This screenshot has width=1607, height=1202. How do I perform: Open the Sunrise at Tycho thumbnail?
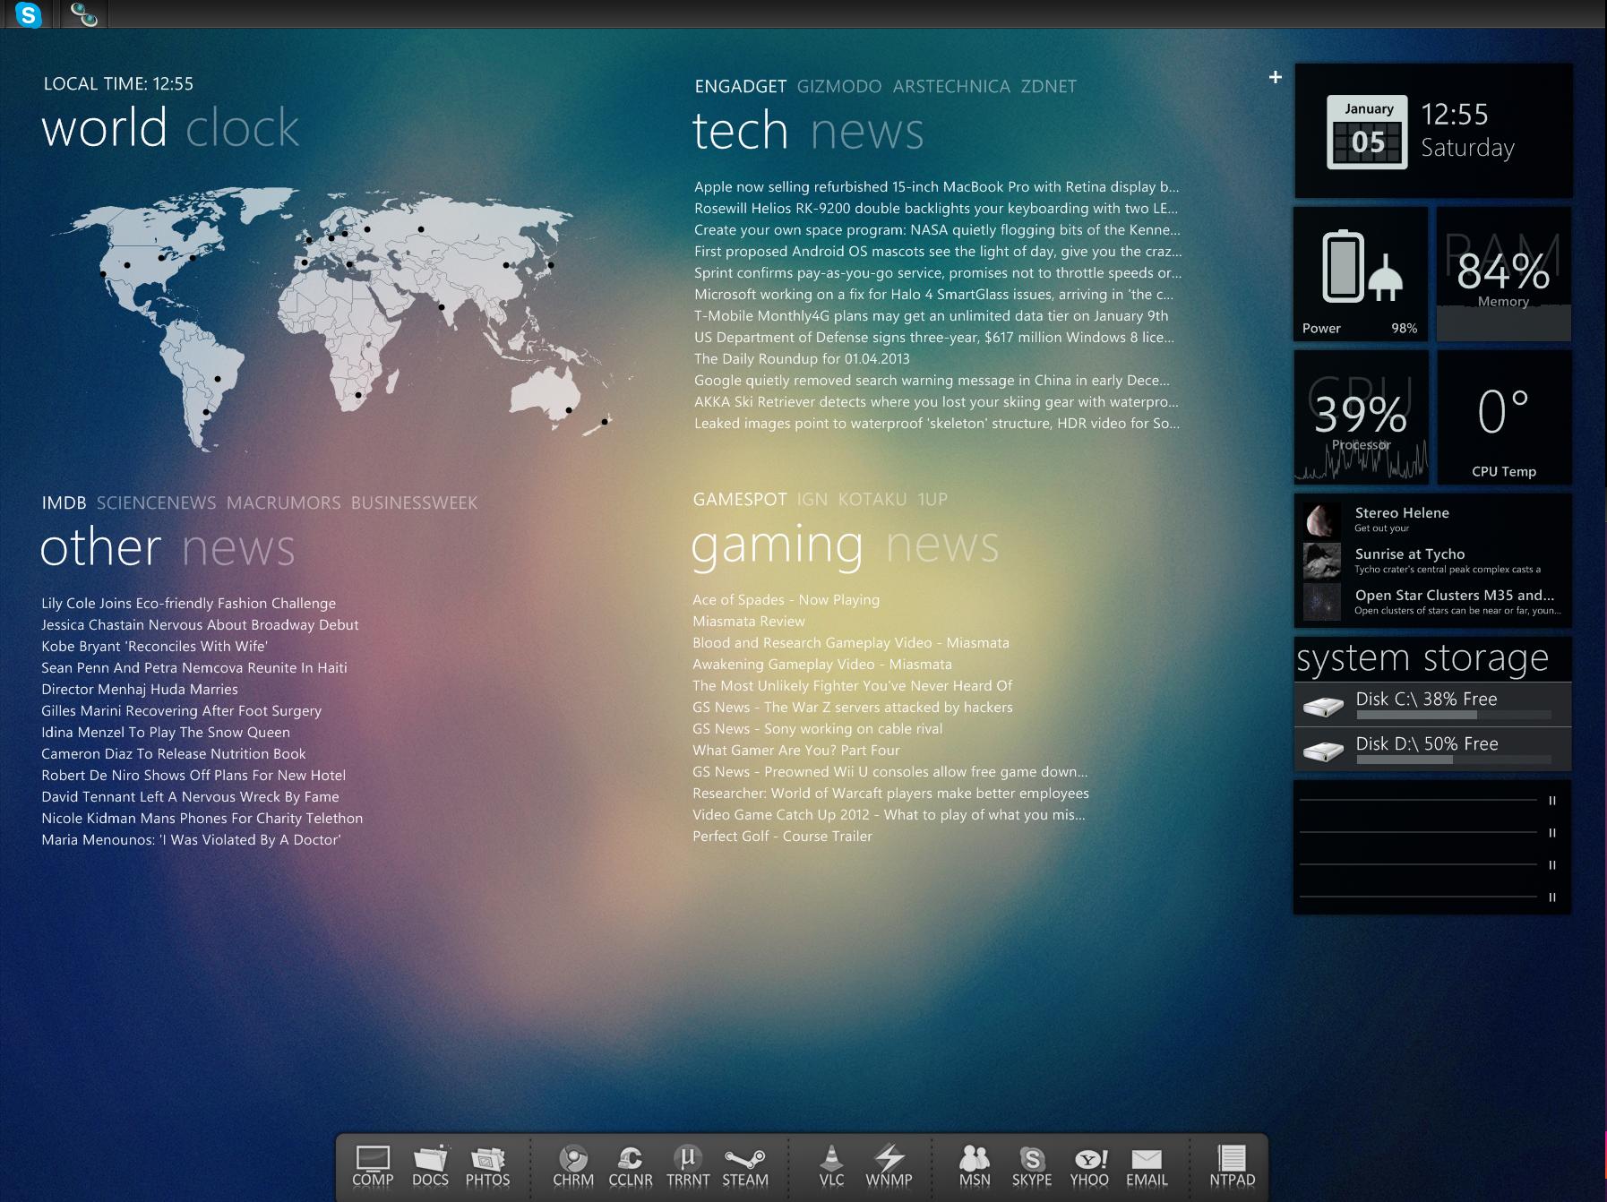[1322, 561]
